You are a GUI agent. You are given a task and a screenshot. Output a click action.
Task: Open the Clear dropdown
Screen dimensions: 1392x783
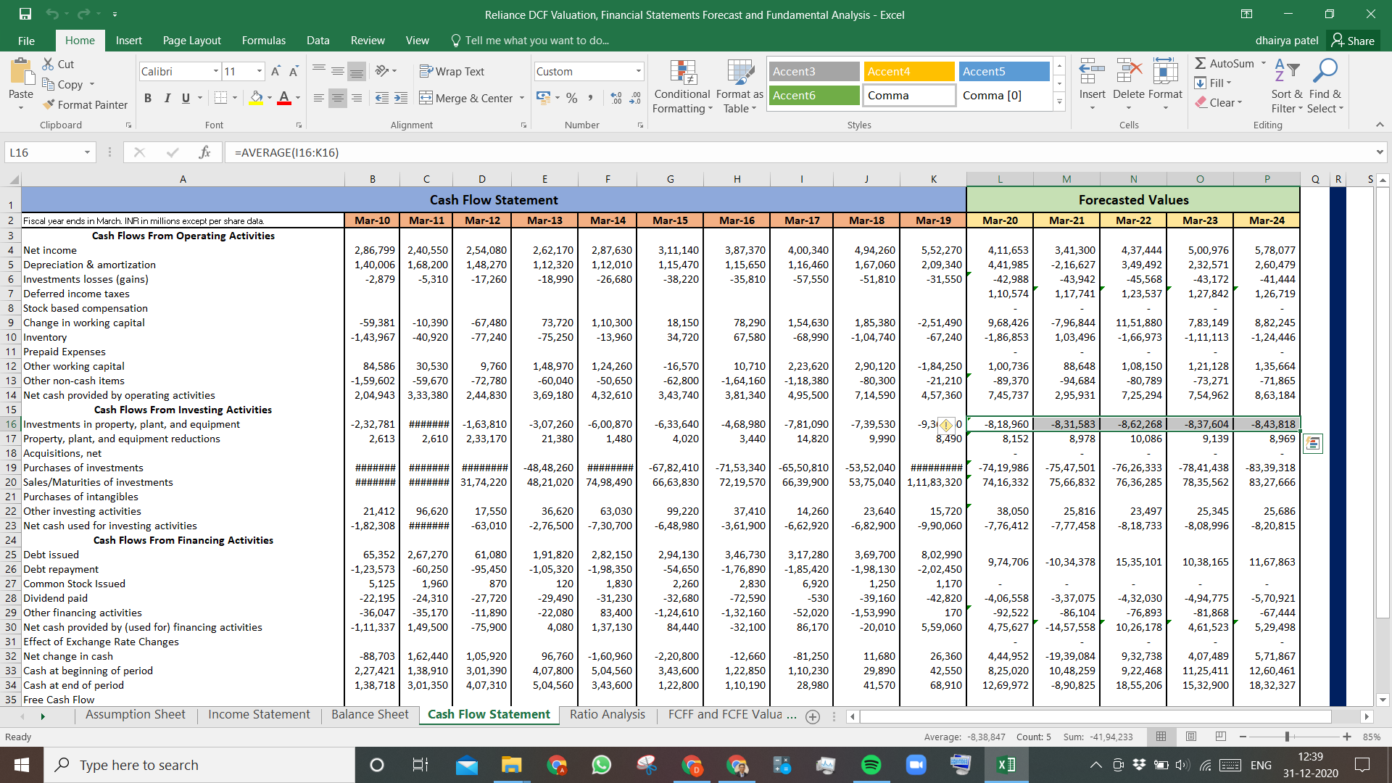[1219, 102]
